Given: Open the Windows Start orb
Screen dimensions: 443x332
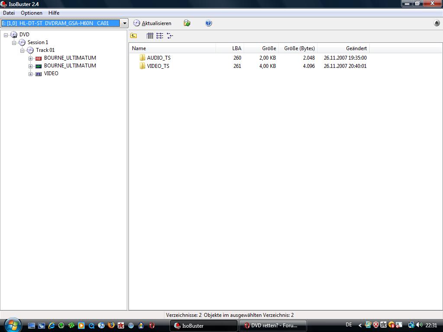Looking at the screenshot, I should [x=12, y=325].
